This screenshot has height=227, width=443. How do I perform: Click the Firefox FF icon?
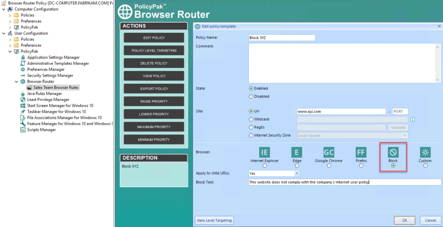[361, 152]
